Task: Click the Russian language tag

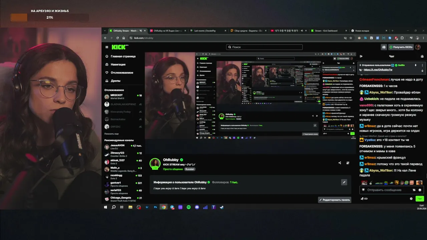Action: click(190, 169)
